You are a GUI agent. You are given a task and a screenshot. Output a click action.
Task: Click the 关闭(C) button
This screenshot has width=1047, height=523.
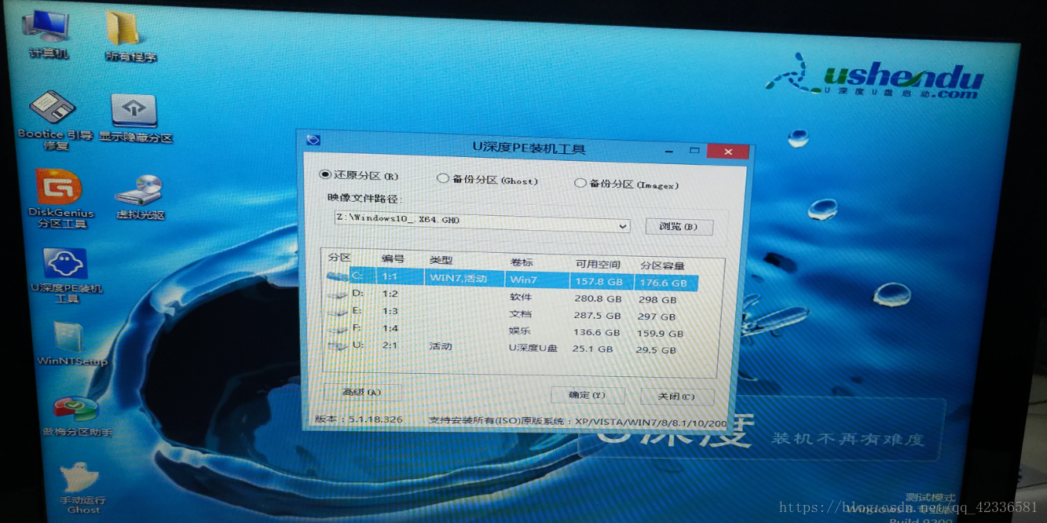click(677, 397)
